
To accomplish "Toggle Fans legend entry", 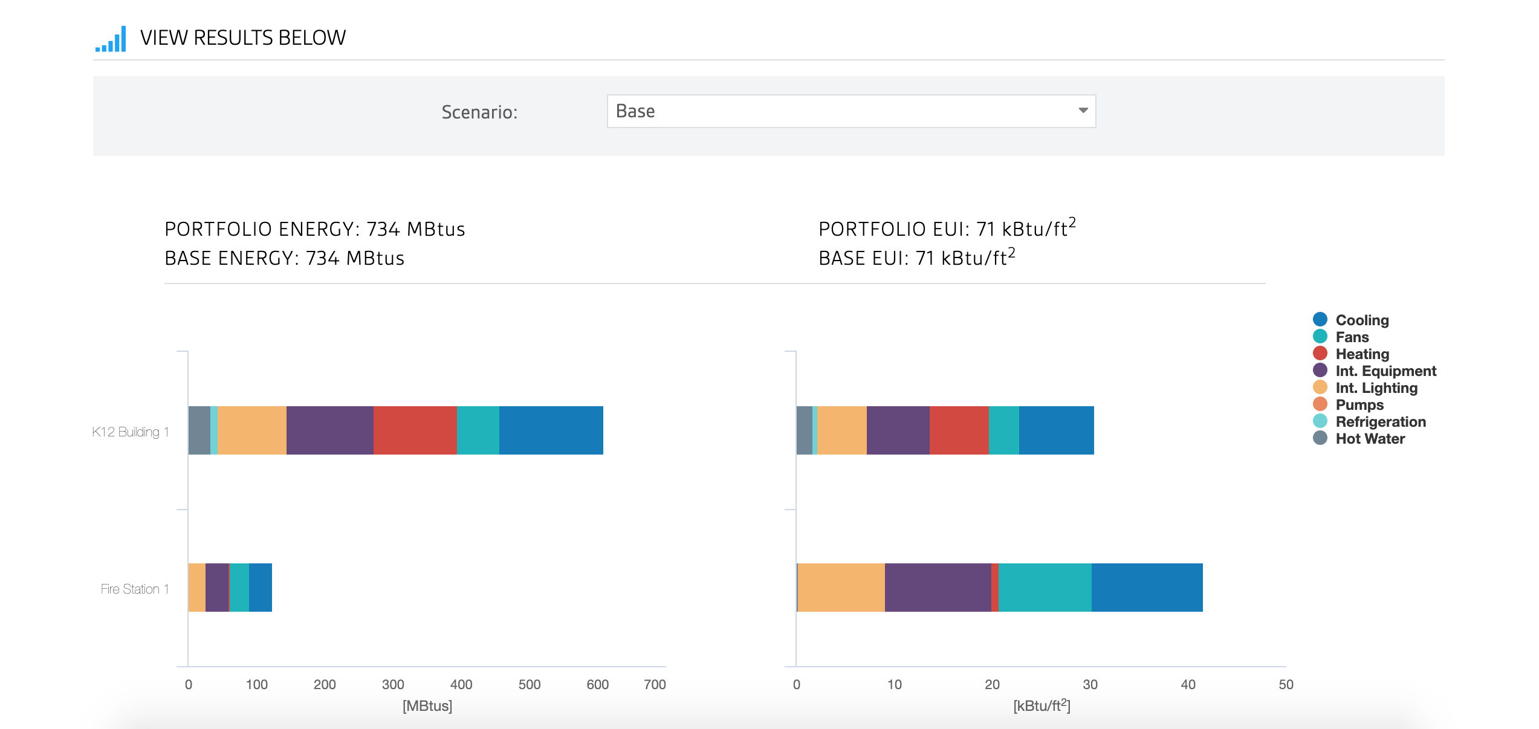I will 1352,337.
